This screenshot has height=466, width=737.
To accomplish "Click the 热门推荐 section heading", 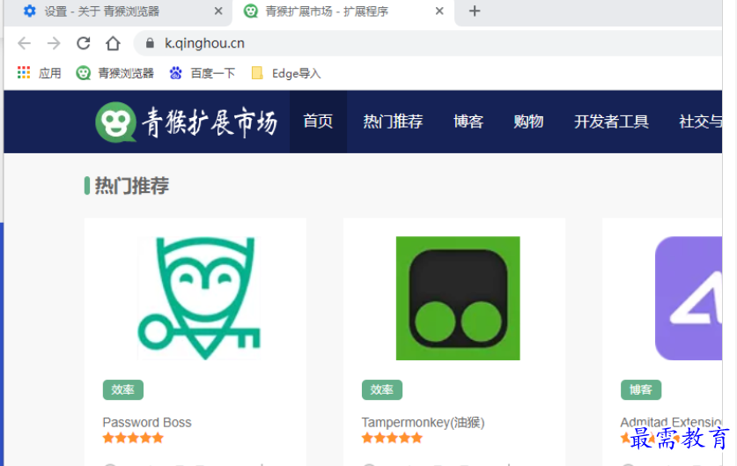I will tap(131, 186).
